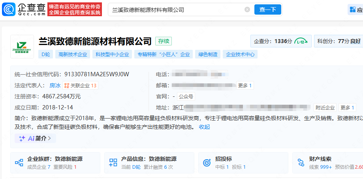Open the 公众号 button next to 官网
363x179 pixels.
pyautogui.click(x=186, y=96)
